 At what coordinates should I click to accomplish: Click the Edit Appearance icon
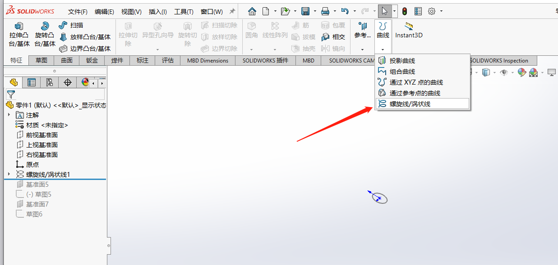pos(522,72)
